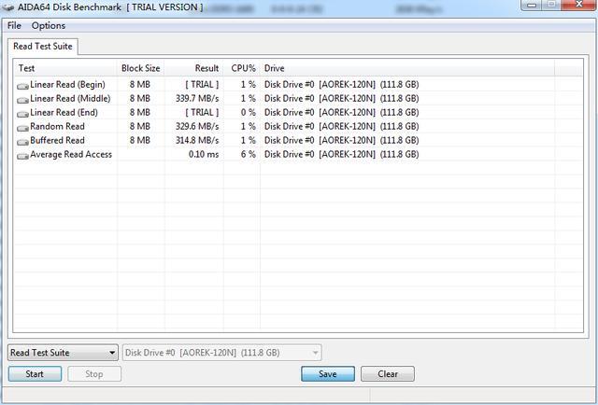
Task: Click the Linear Read (Middle) disk icon
Action: [x=22, y=99]
